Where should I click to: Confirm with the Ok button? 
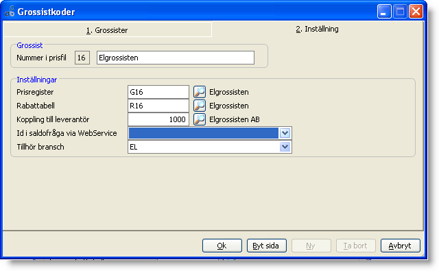tap(222, 246)
